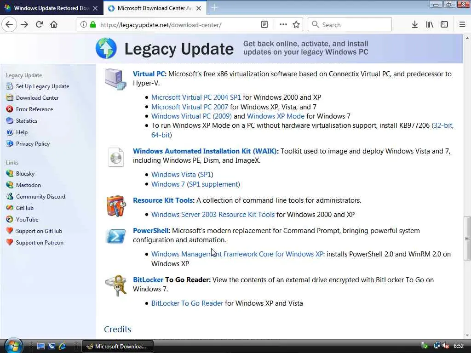
Task: Open the Firefox home page
Action: (54, 25)
